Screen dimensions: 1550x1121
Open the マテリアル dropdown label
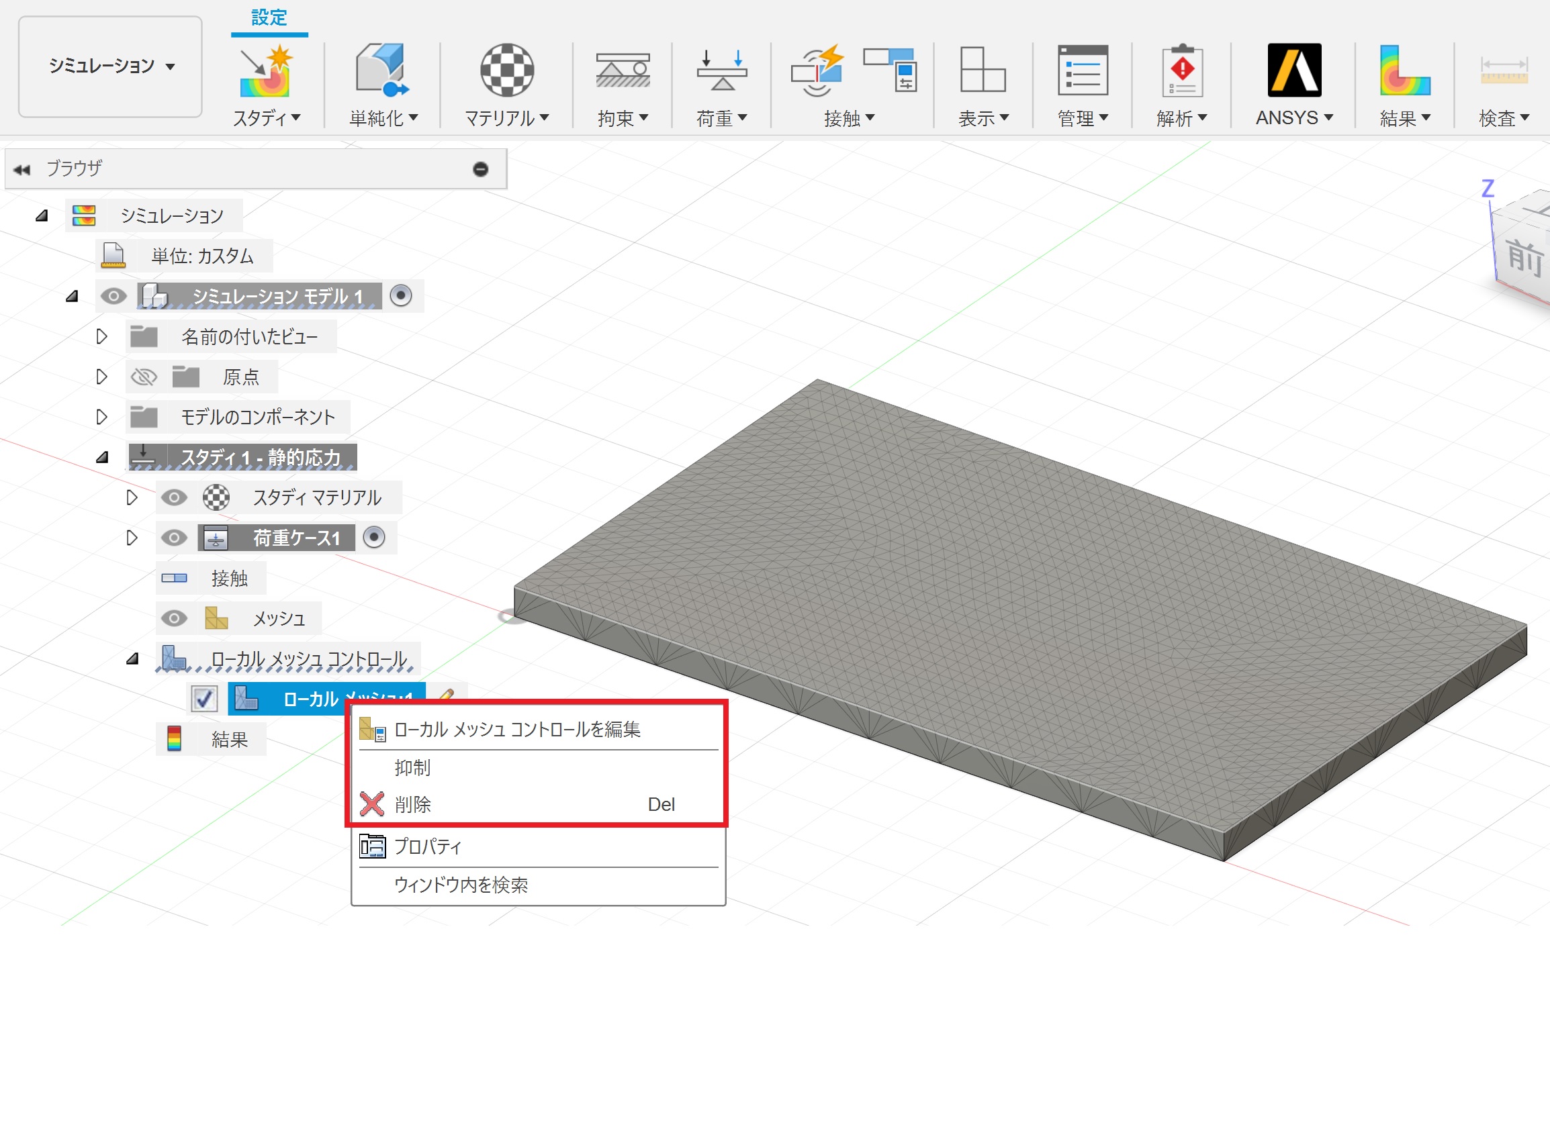[x=506, y=118]
